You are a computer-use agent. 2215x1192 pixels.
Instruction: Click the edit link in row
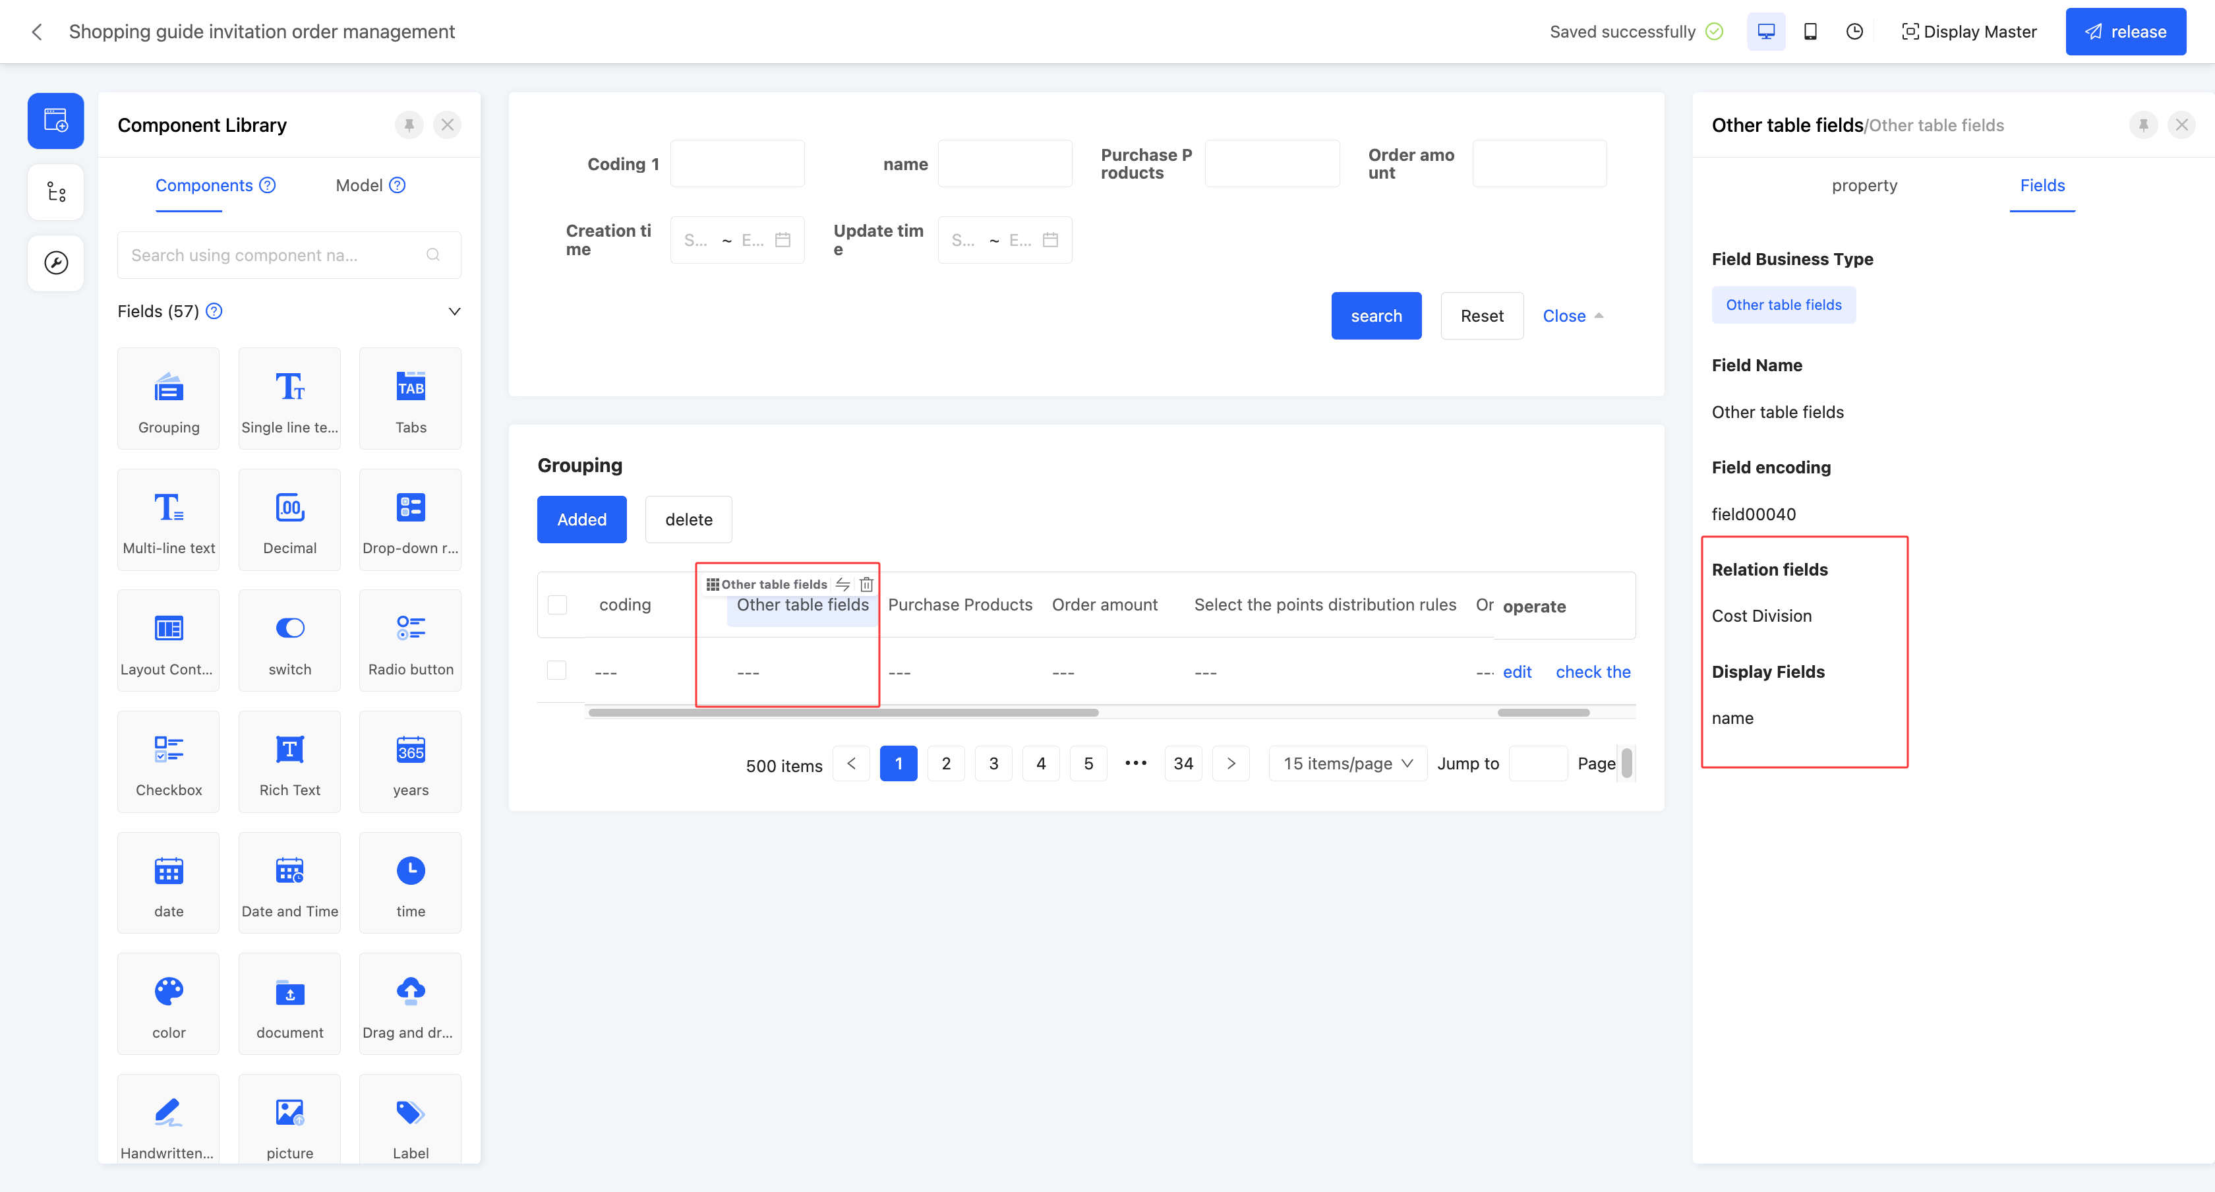coord(1517,672)
